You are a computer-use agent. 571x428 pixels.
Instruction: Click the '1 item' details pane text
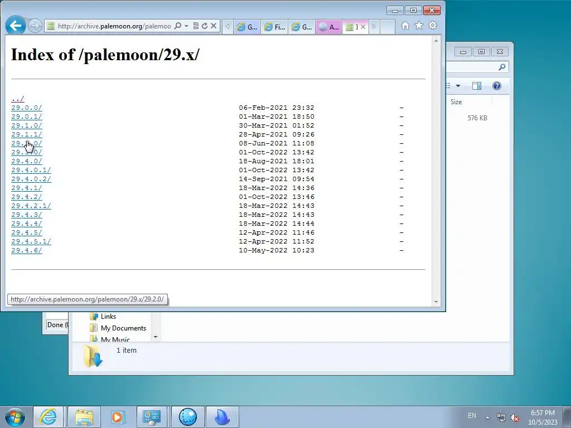point(127,350)
